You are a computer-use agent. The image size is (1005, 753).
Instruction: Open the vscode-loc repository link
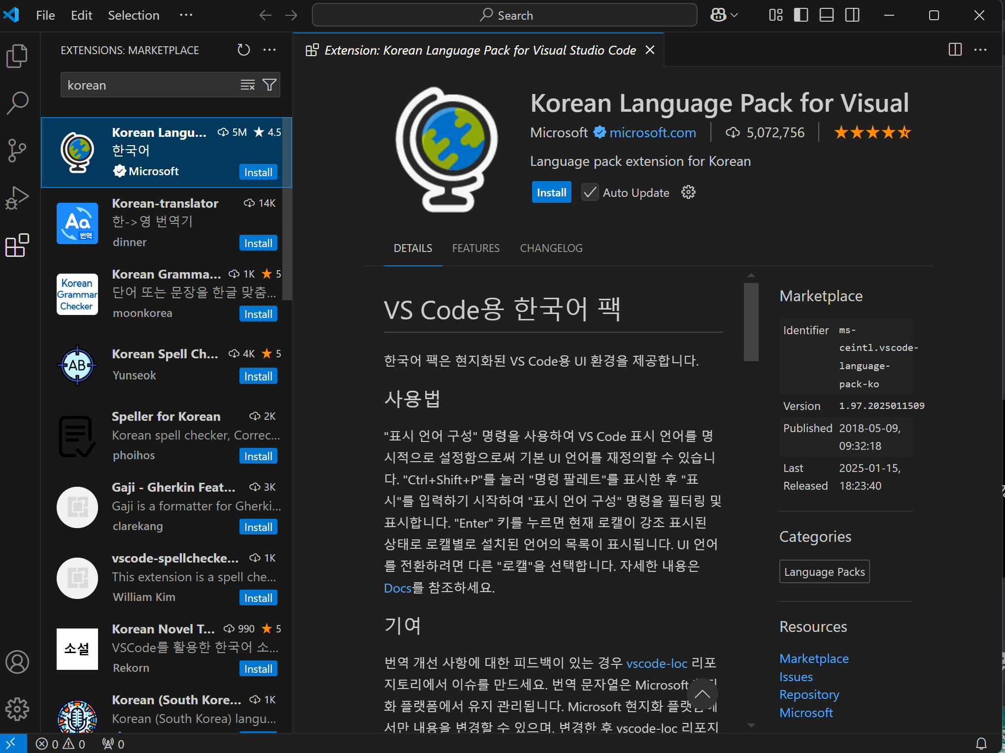(x=657, y=663)
